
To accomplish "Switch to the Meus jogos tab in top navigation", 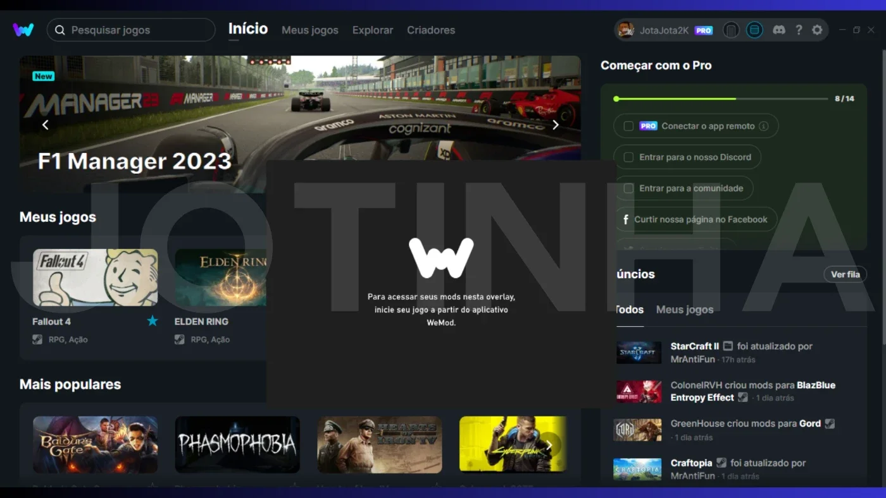I will point(310,30).
